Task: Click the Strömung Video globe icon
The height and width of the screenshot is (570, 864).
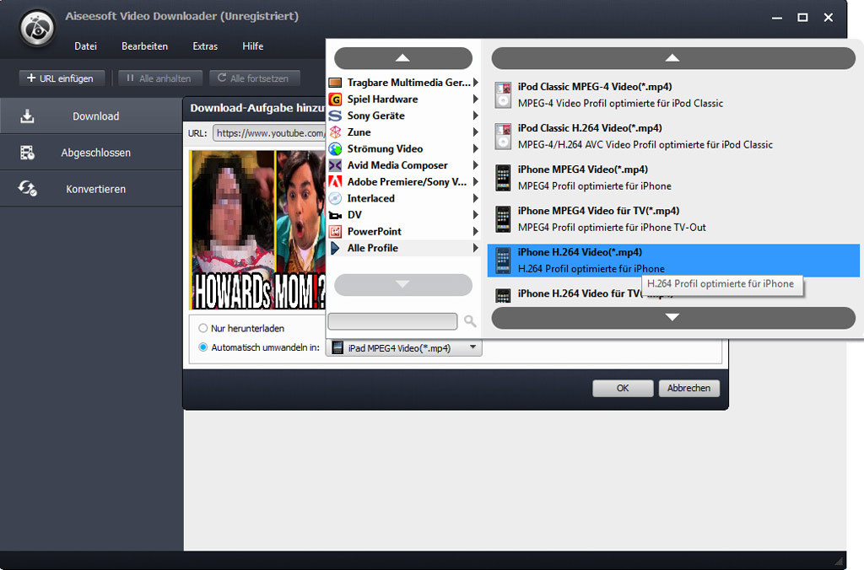Action: click(x=335, y=148)
